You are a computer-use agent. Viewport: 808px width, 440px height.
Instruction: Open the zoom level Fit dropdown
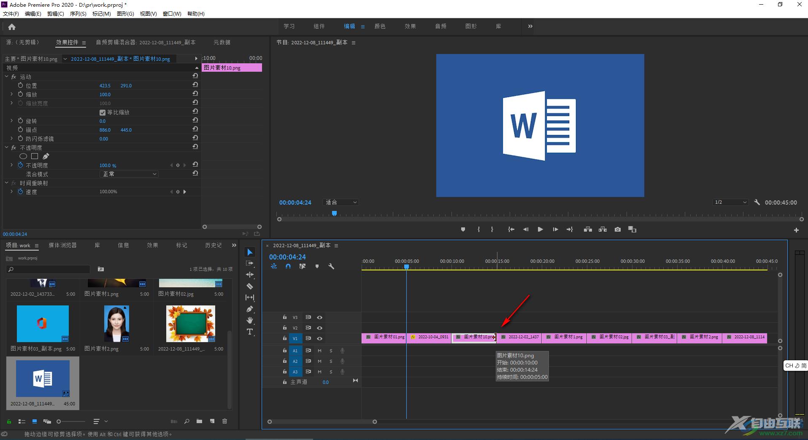point(340,202)
